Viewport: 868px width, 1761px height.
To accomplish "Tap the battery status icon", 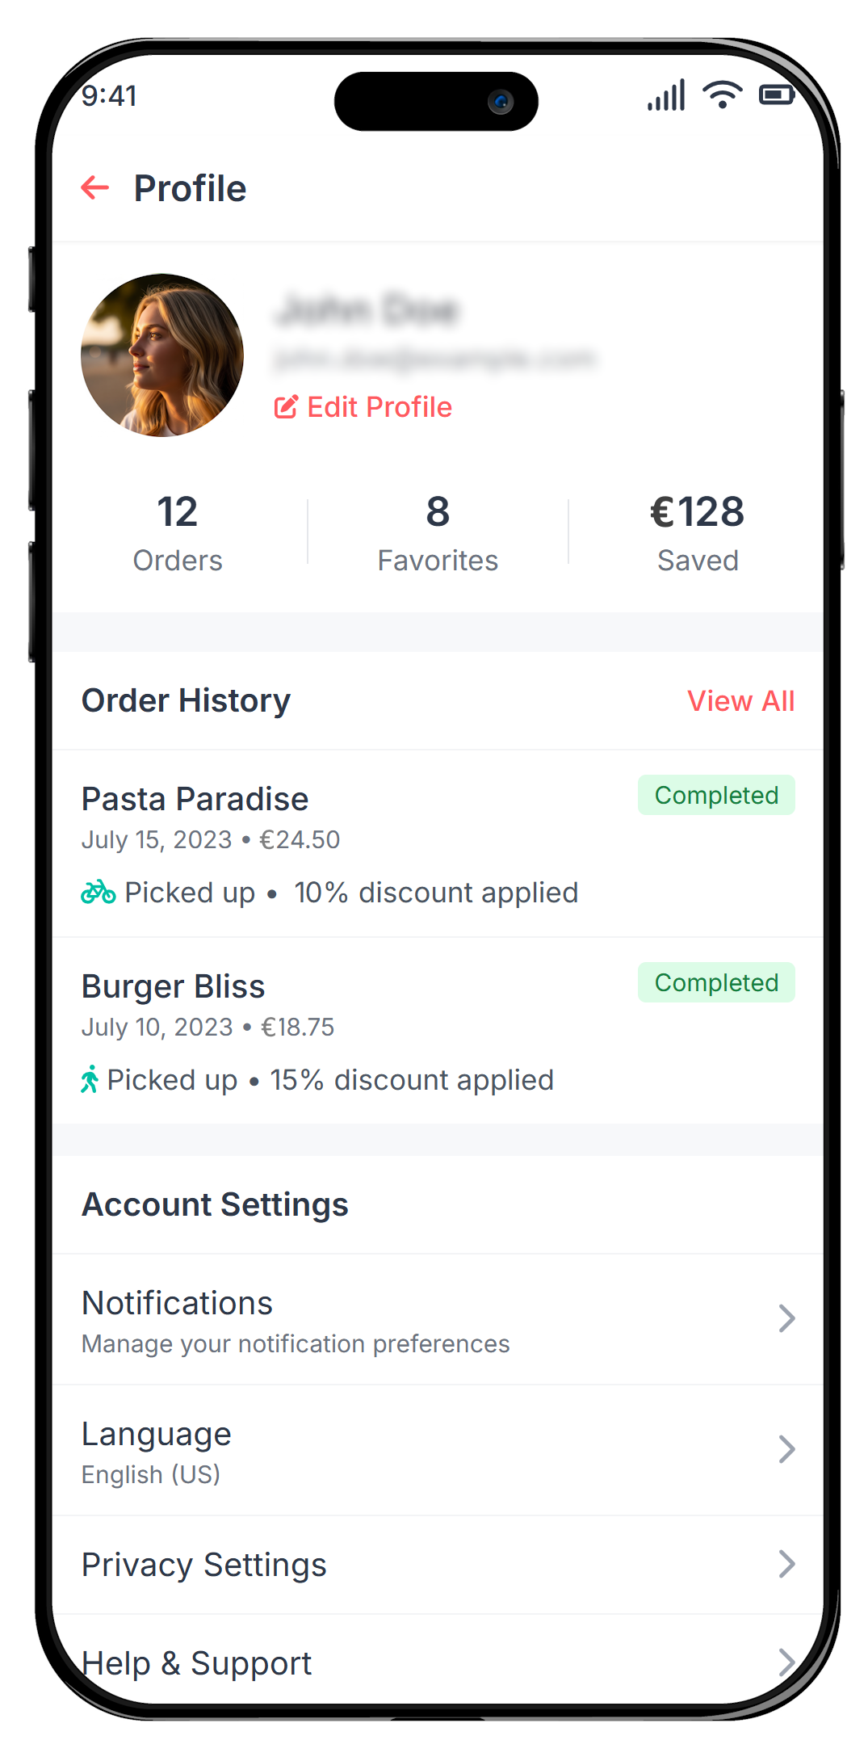I will pyautogui.click(x=777, y=95).
